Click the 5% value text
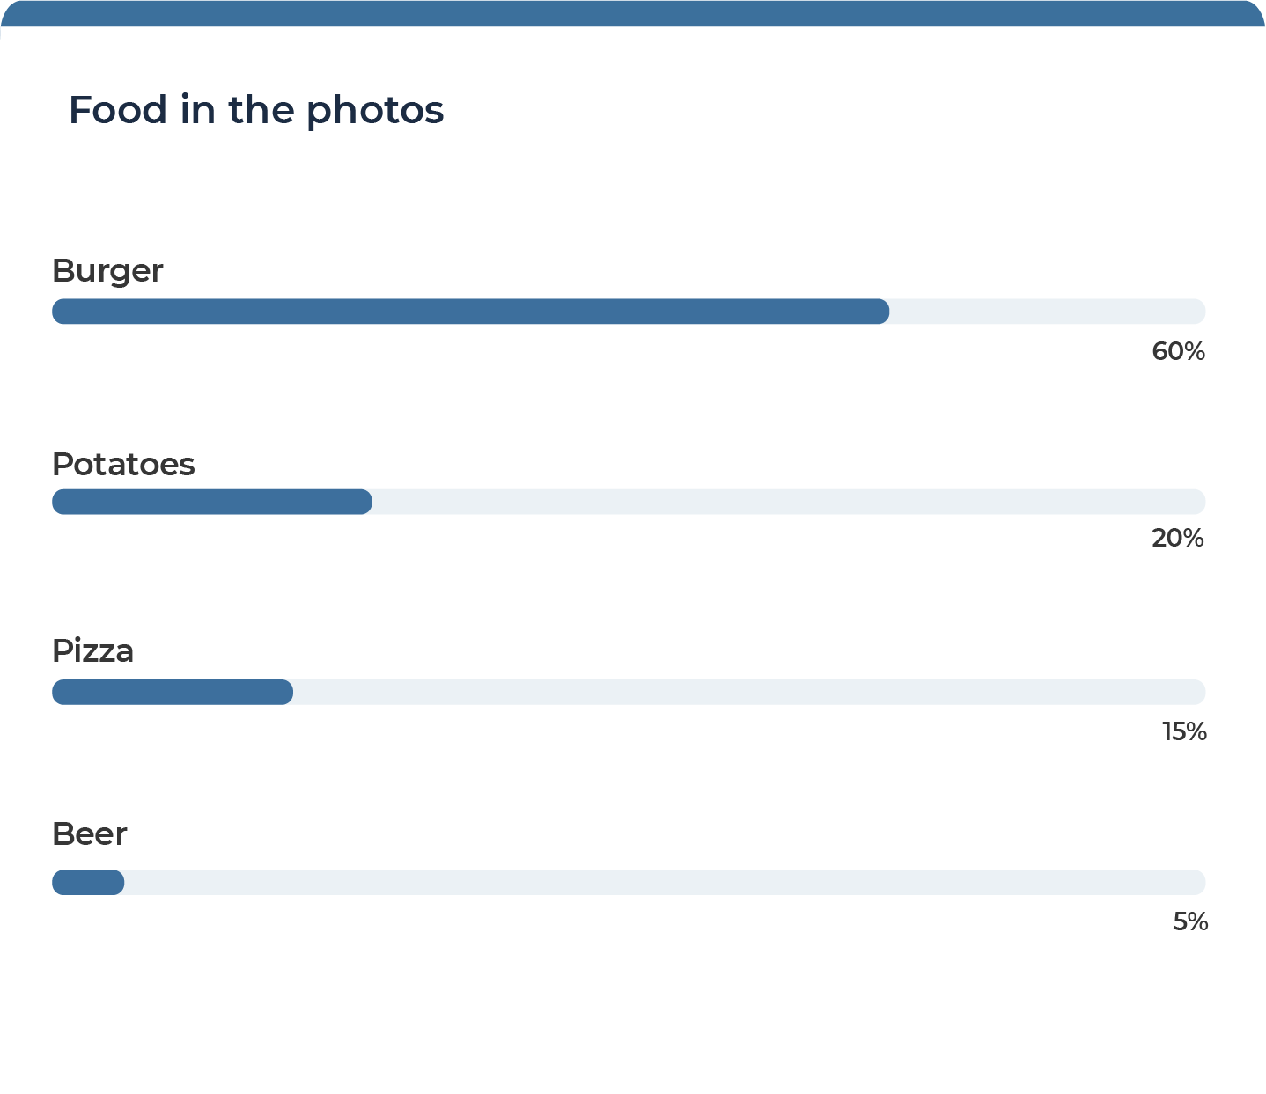 (1190, 922)
